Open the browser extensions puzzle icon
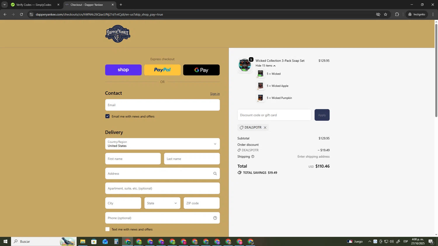 (397, 14)
